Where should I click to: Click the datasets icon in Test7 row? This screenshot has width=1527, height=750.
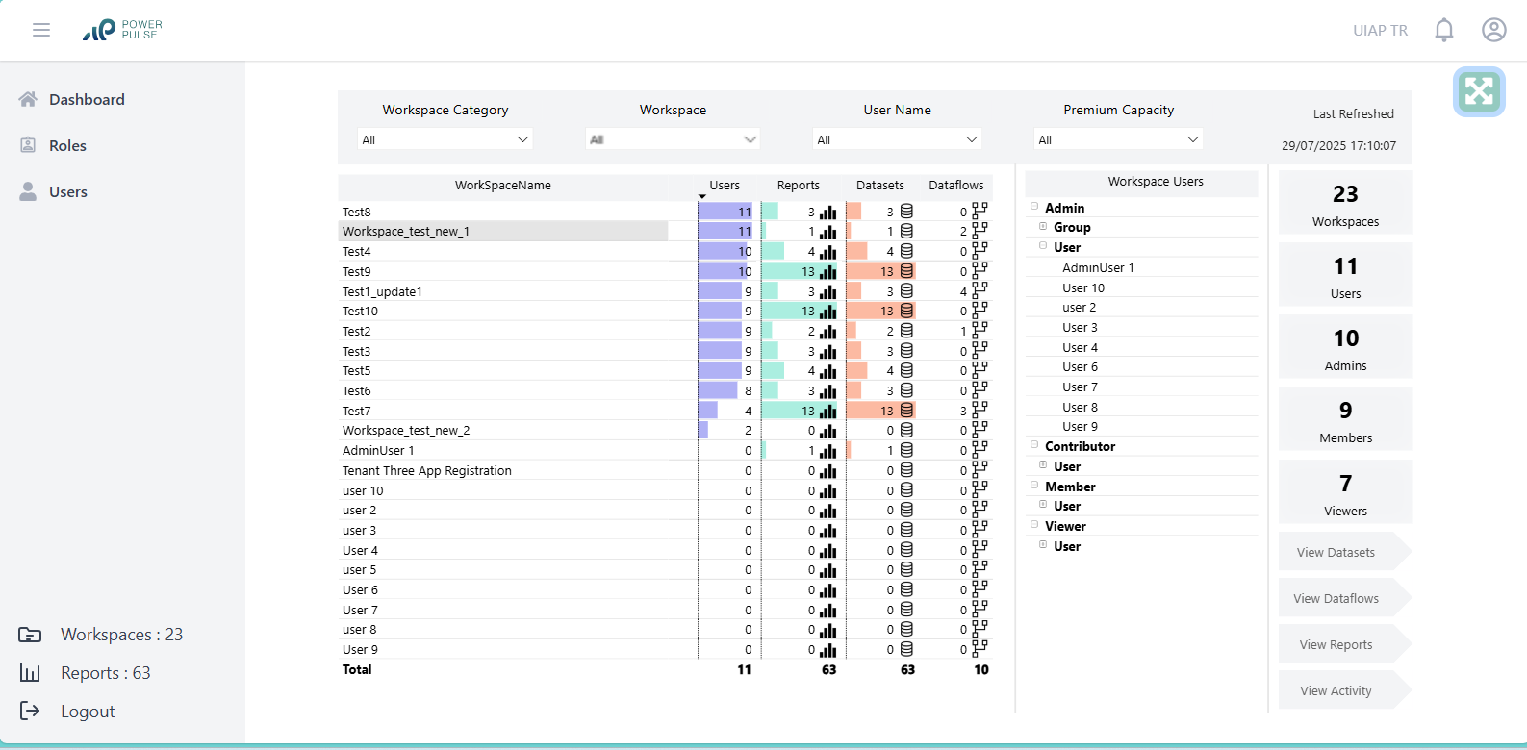point(906,411)
